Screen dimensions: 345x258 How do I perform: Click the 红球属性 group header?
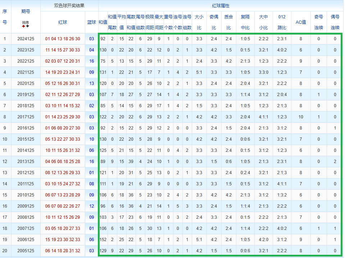pyautogui.click(x=221, y=6)
